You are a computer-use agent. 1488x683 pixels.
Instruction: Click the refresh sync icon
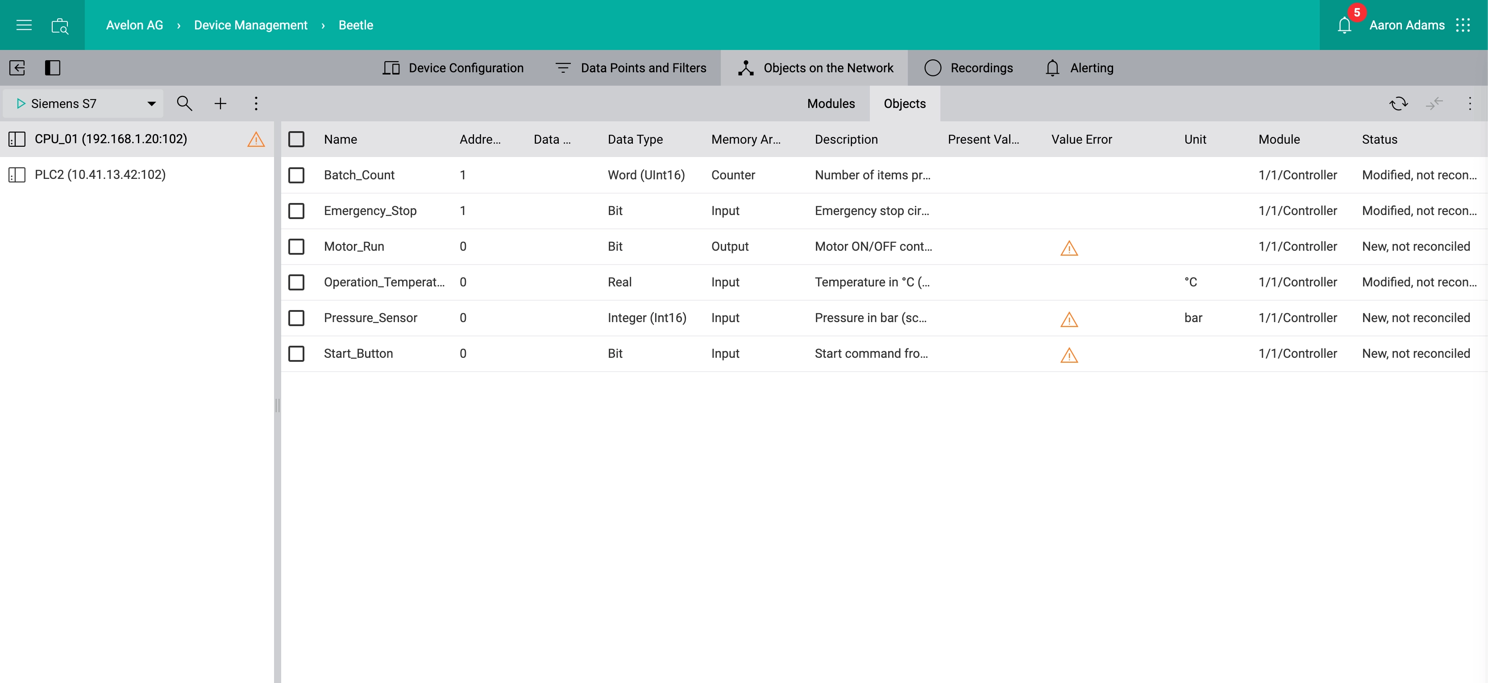click(x=1398, y=103)
